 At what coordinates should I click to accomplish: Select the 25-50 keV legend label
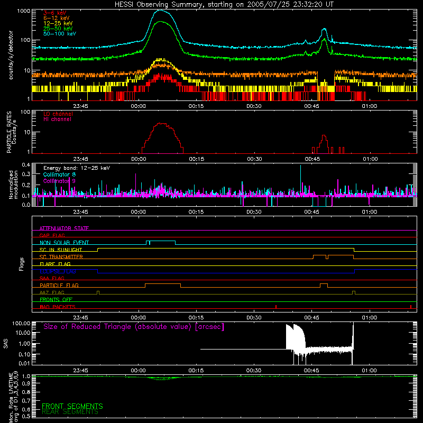point(58,29)
